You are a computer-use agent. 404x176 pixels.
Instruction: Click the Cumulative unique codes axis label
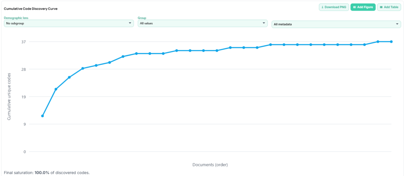(x=9, y=96)
